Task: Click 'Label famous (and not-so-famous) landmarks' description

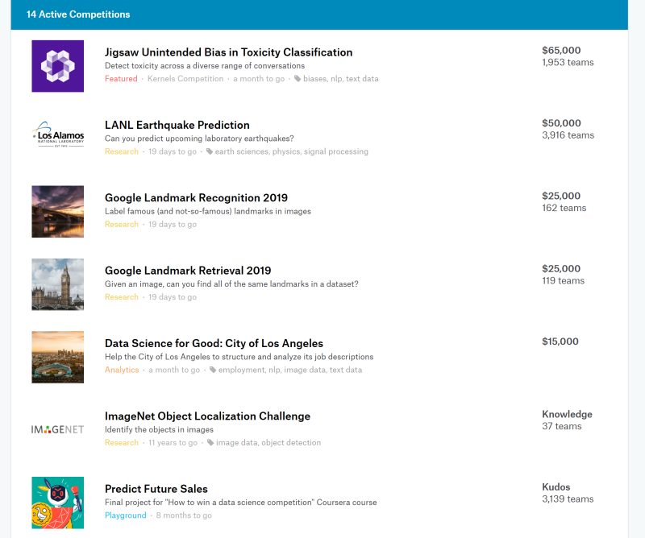Action: (x=208, y=211)
